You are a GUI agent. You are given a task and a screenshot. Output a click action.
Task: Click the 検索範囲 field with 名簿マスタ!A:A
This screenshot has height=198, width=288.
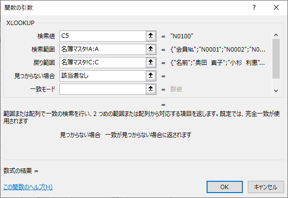(x=103, y=49)
